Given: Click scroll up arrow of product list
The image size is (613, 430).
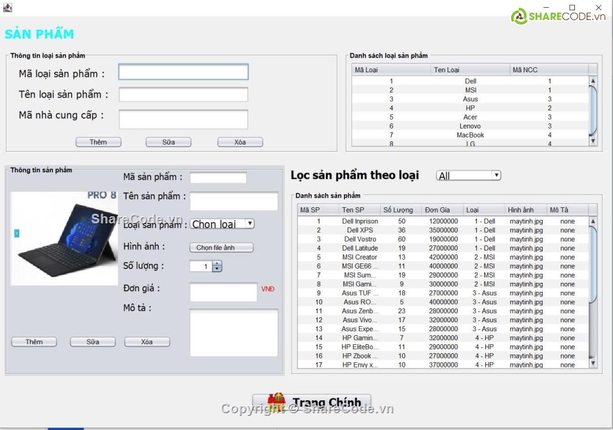Looking at the screenshot, I should click(592, 221).
